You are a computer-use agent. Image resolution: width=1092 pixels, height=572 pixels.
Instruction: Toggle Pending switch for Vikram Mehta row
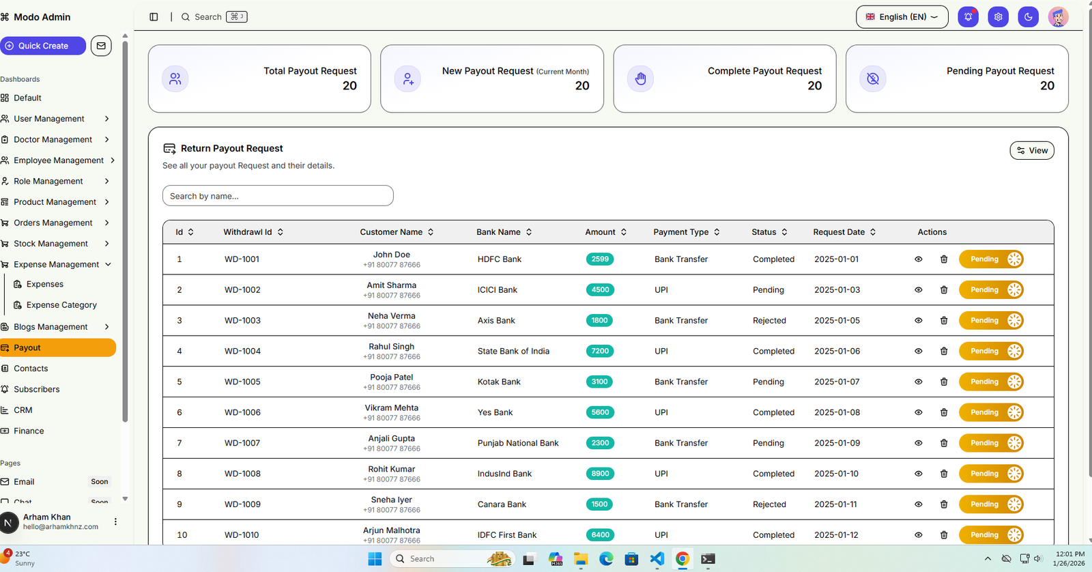pyautogui.click(x=991, y=412)
